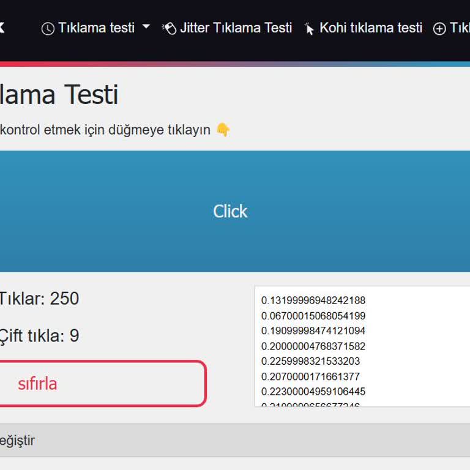The height and width of the screenshot is (470, 470).
Task: Click the Kohi cursor icon in navbar
Action: pyautogui.click(x=309, y=29)
